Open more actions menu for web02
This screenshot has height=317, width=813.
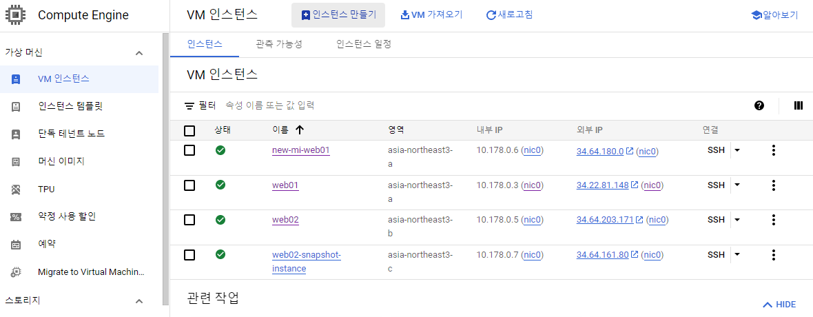click(x=773, y=220)
